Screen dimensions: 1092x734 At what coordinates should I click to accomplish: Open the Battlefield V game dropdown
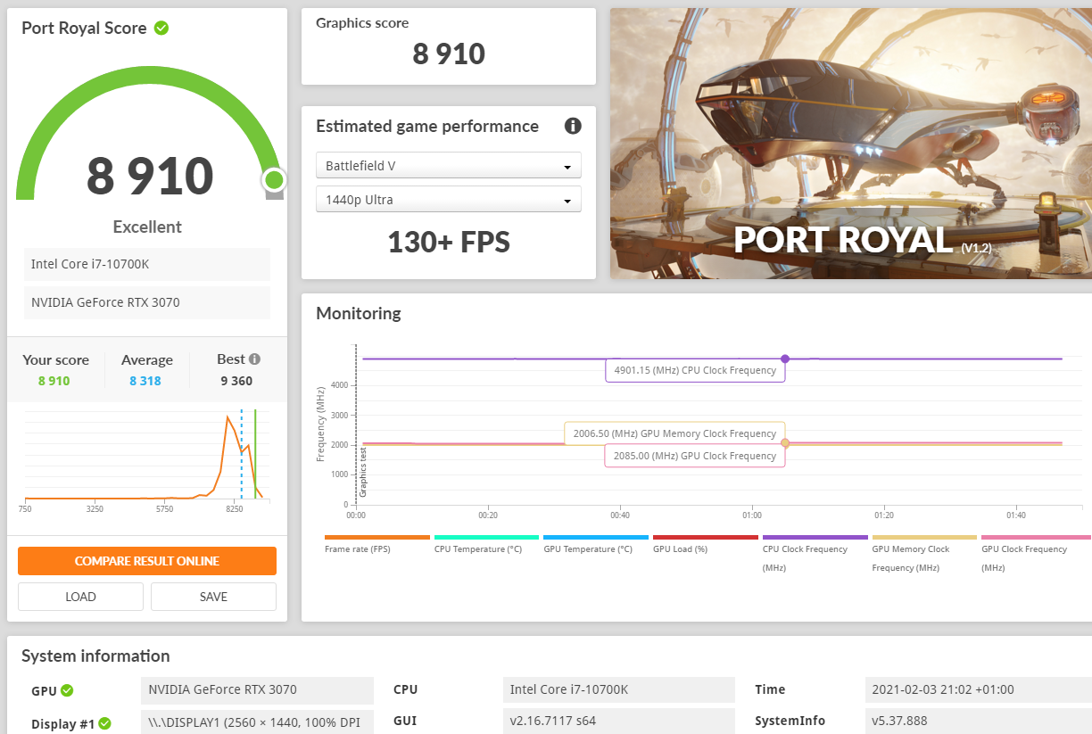click(449, 166)
